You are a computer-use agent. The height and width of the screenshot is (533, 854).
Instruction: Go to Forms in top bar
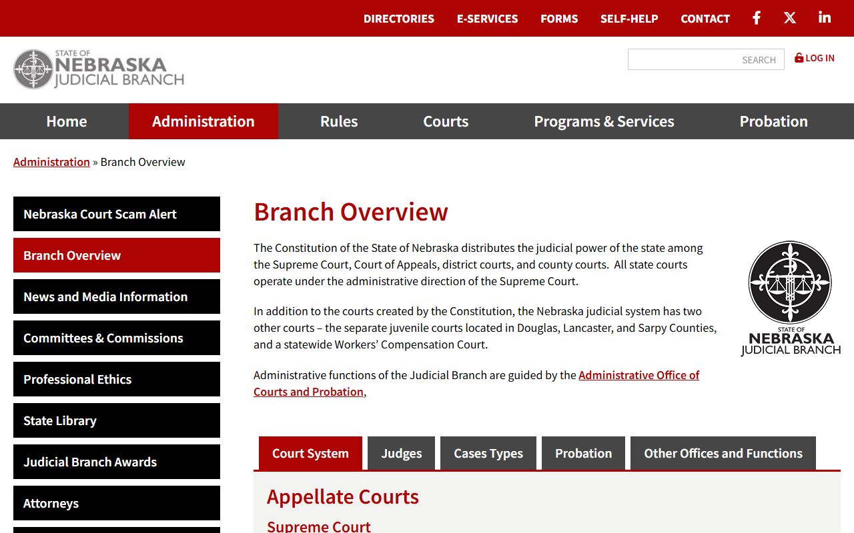(x=559, y=19)
